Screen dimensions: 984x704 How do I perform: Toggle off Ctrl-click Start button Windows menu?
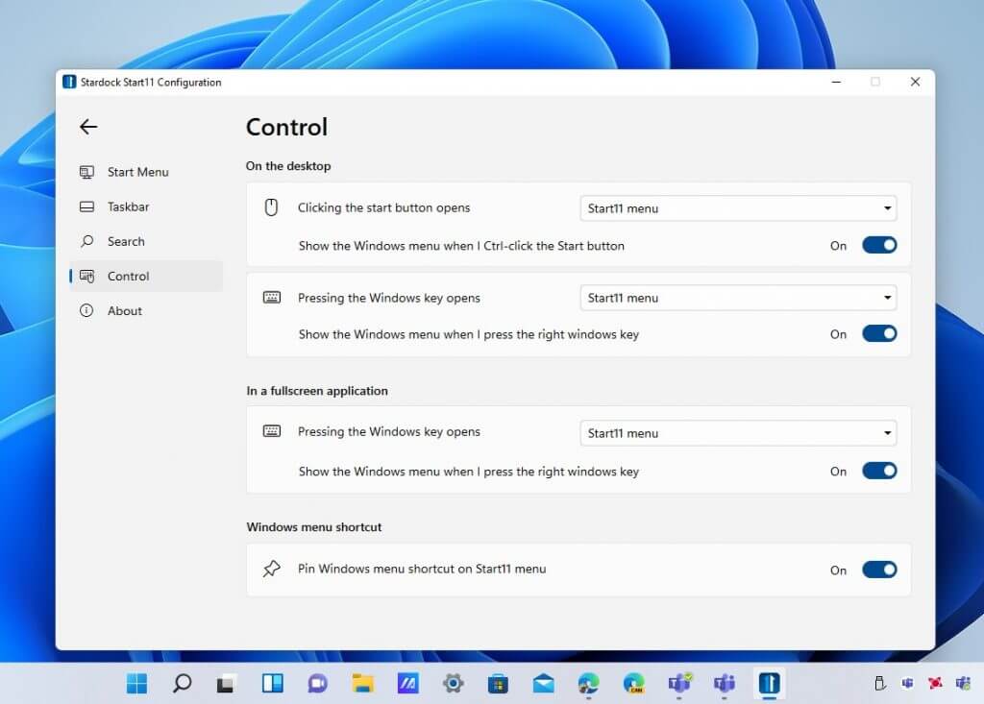tap(879, 245)
